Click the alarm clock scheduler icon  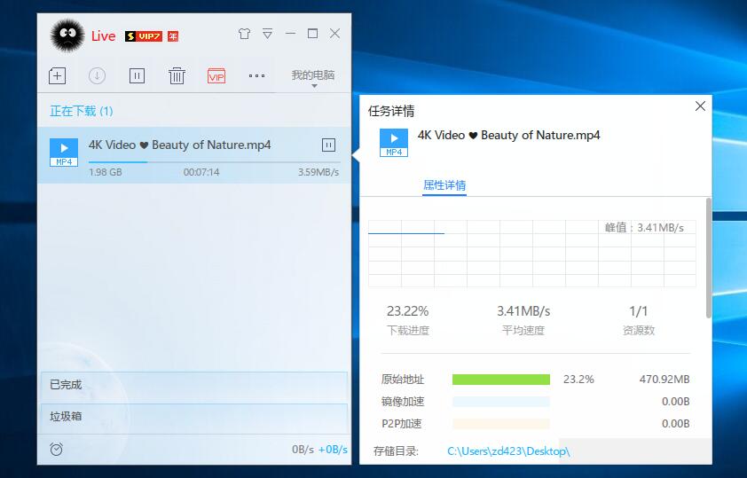click(57, 449)
